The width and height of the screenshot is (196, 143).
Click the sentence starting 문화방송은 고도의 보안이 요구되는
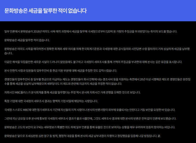pos(90,127)
